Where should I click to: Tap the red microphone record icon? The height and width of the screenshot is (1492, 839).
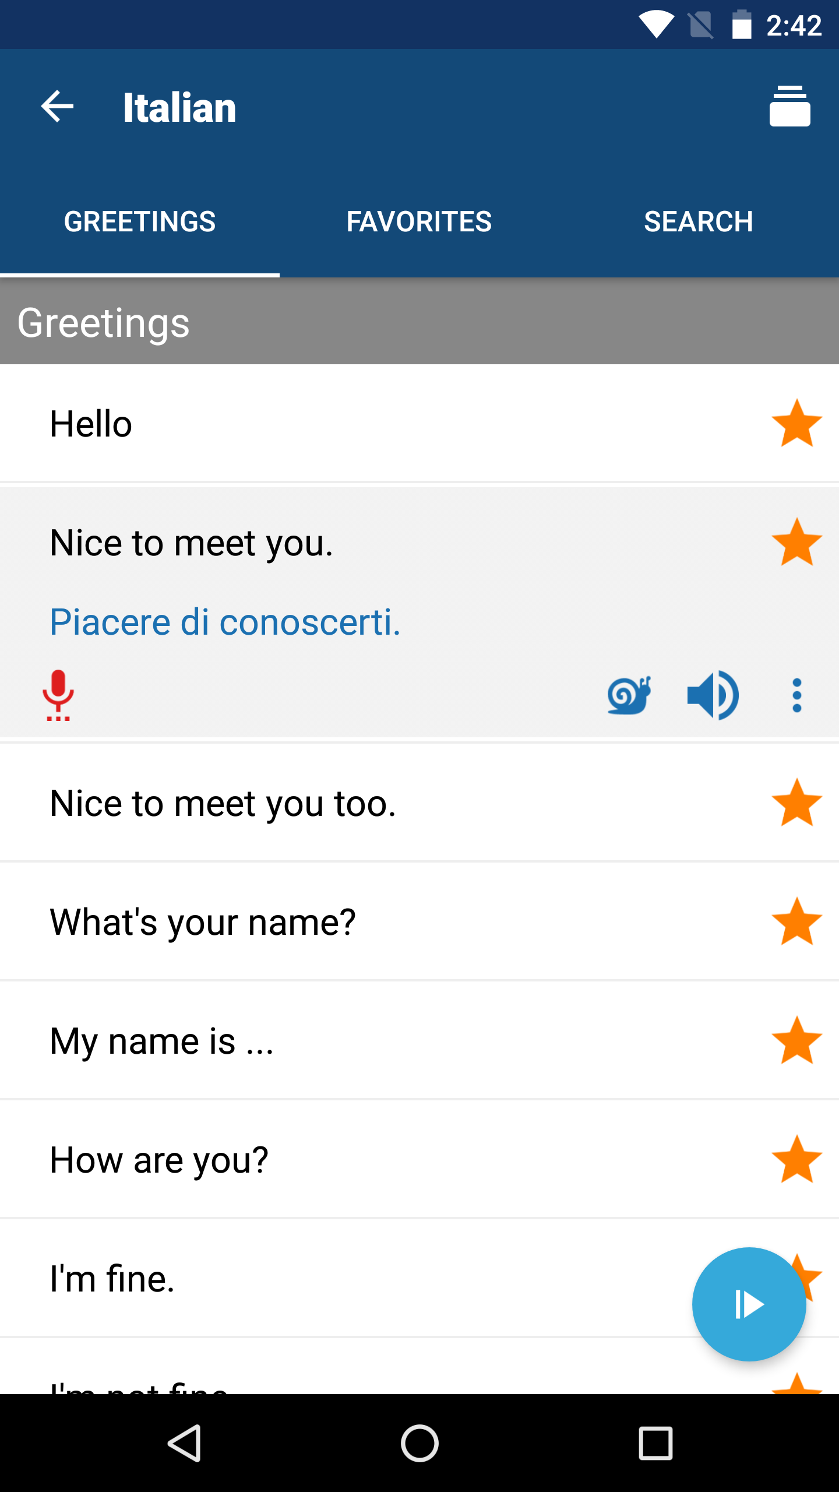tap(58, 695)
